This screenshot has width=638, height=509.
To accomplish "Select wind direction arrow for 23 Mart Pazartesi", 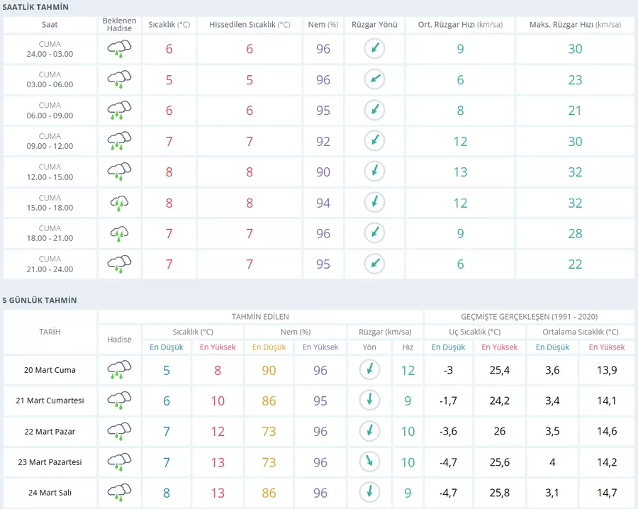I will tap(369, 462).
